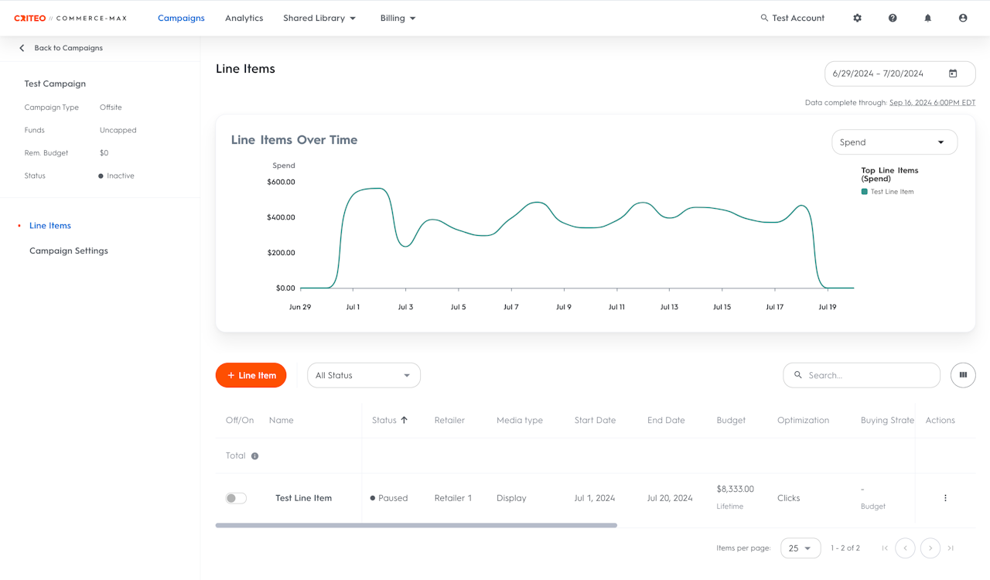Change items per page from 25
Image resolution: width=990 pixels, height=580 pixels.
click(x=800, y=548)
